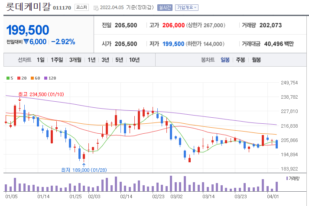Image resolution: width=309 pixels, height=206 pixels.
Task: Click the 전일 value 205,500
Action: (x=126, y=26)
